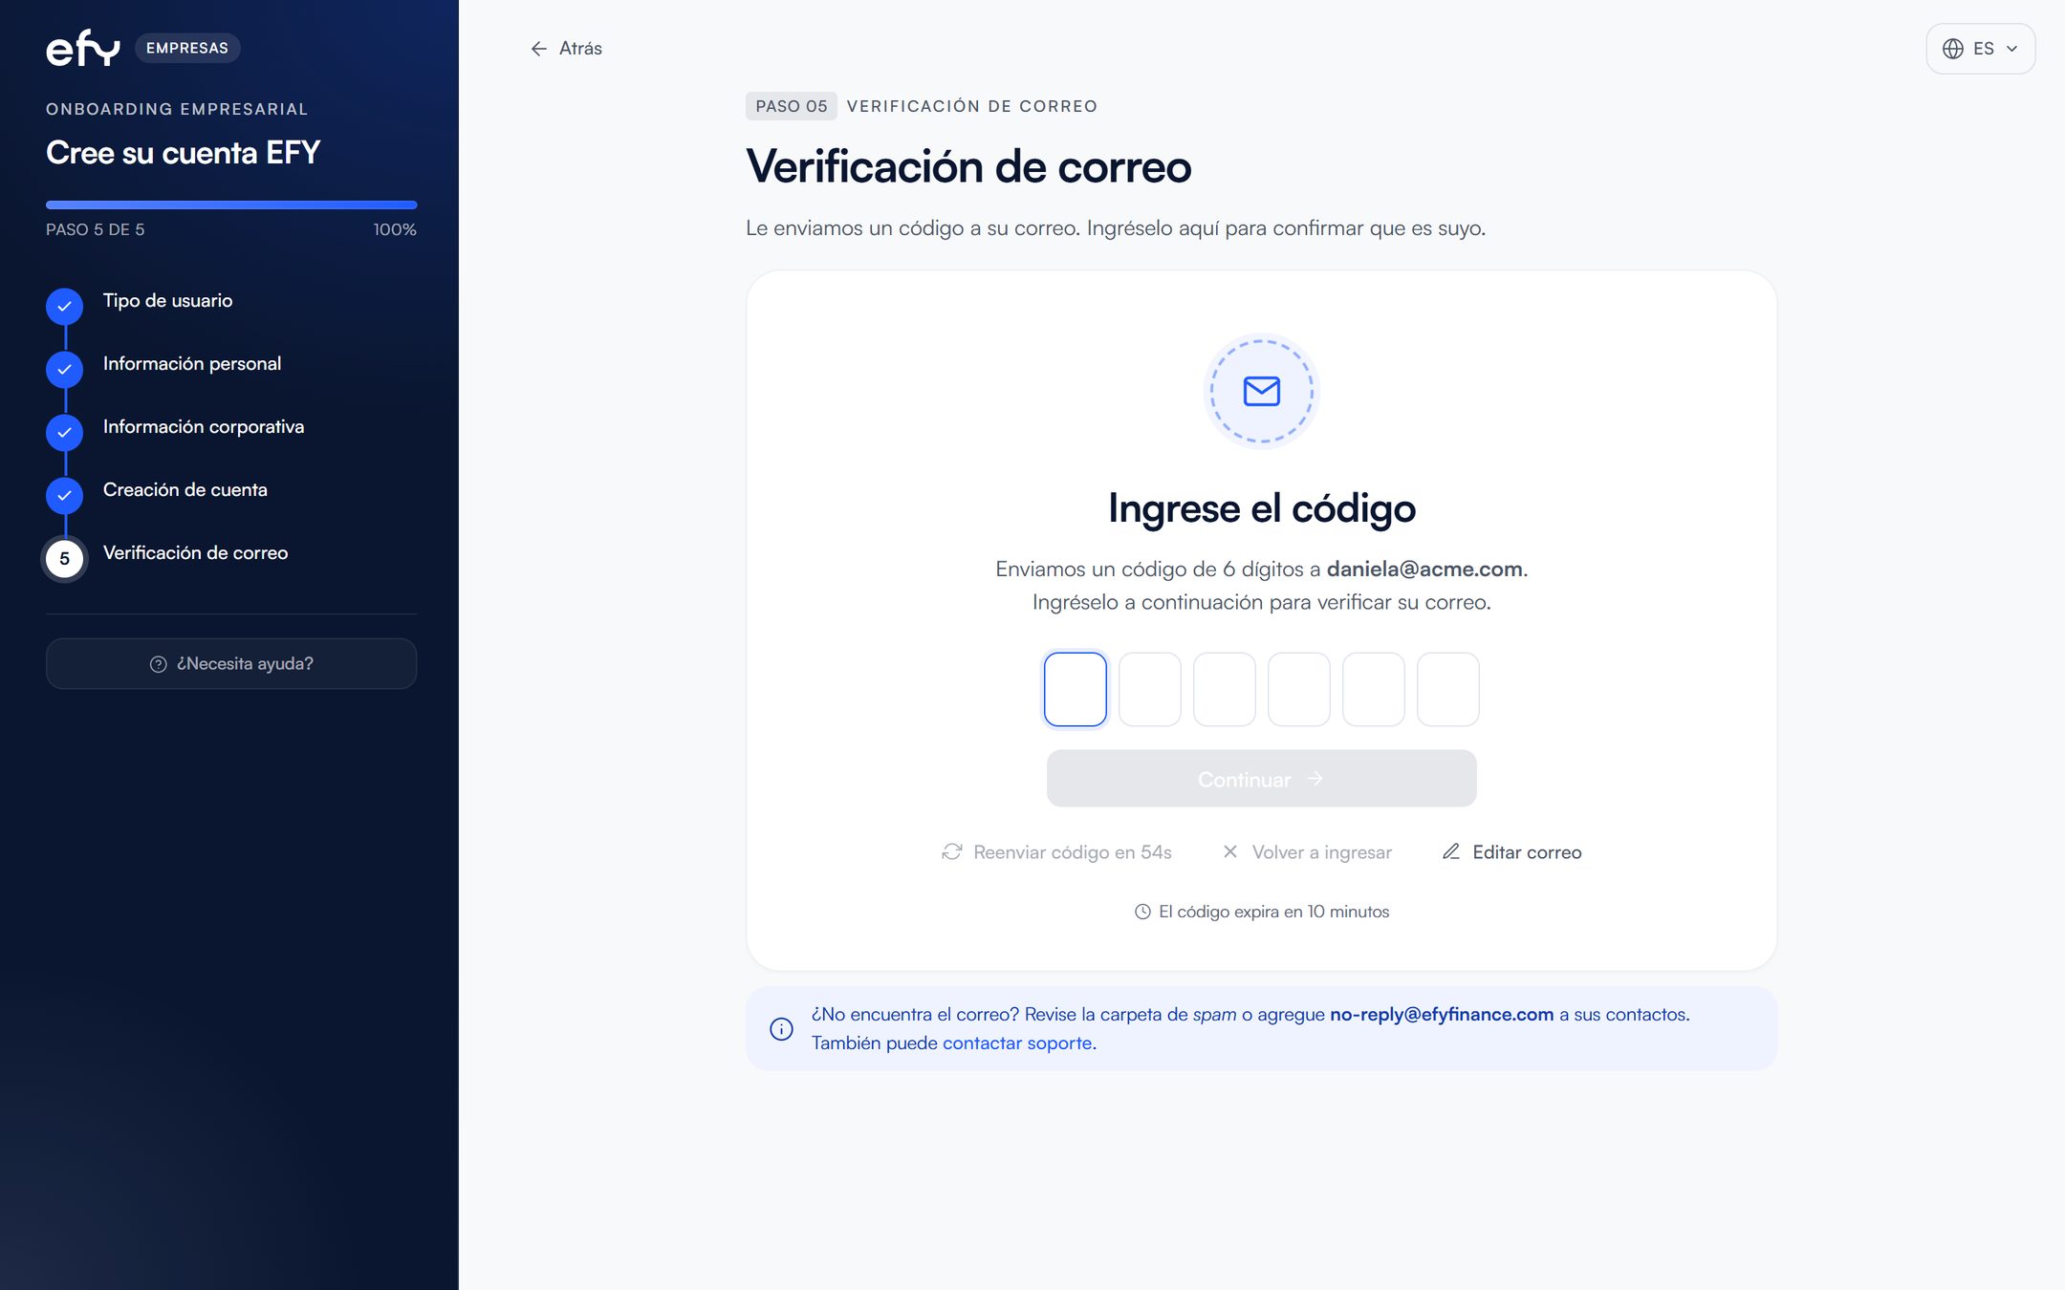2065x1290 pixels.
Task: Select the Creación de cuenta step
Action: click(x=185, y=490)
